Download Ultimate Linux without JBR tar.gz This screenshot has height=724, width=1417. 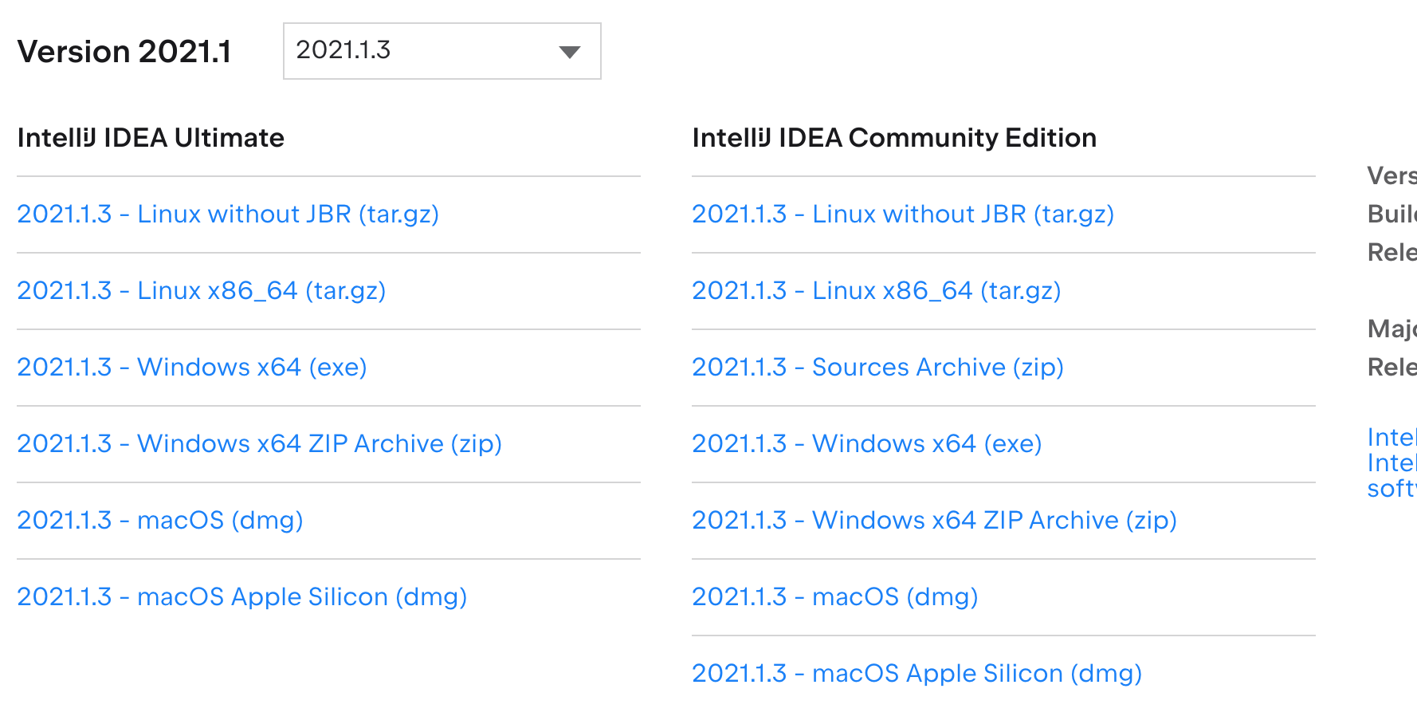tap(228, 214)
